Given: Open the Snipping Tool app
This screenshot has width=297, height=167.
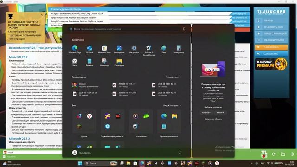Looking at the screenshot, I should click(x=104, y=62).
